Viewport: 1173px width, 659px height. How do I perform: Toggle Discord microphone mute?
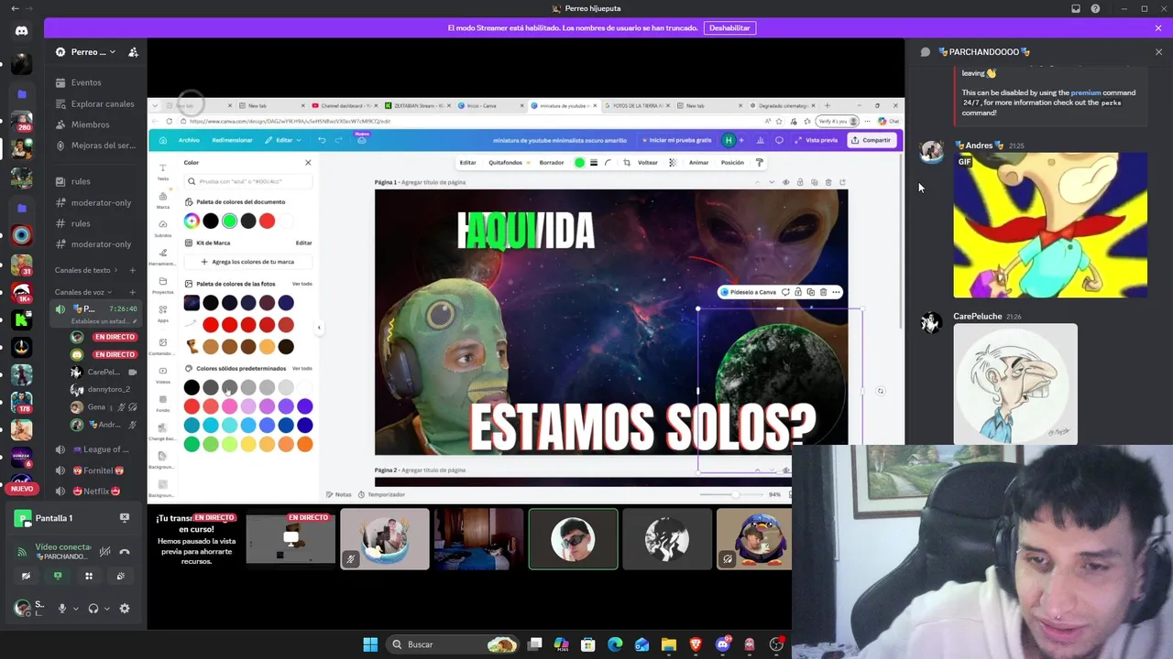click(62, 608)
